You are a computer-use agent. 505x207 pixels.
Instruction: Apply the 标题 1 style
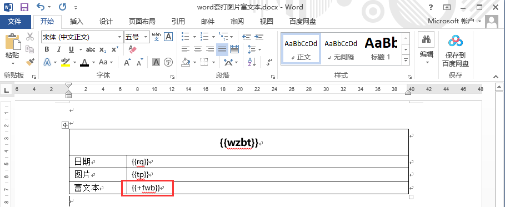[x=381, y=48]
